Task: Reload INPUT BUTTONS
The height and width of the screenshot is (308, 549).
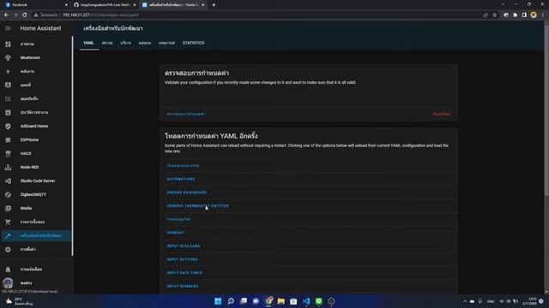Action: tap(182, 259)
